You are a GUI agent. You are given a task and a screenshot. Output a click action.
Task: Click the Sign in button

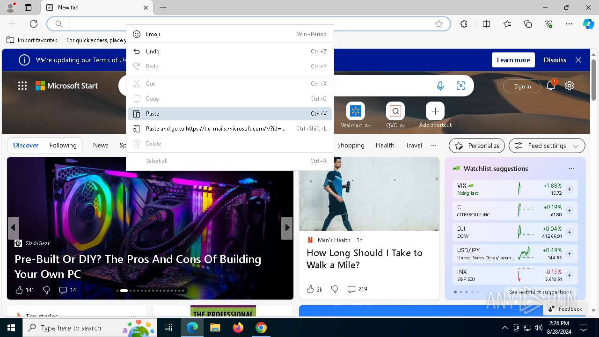(x=522, y=86)
